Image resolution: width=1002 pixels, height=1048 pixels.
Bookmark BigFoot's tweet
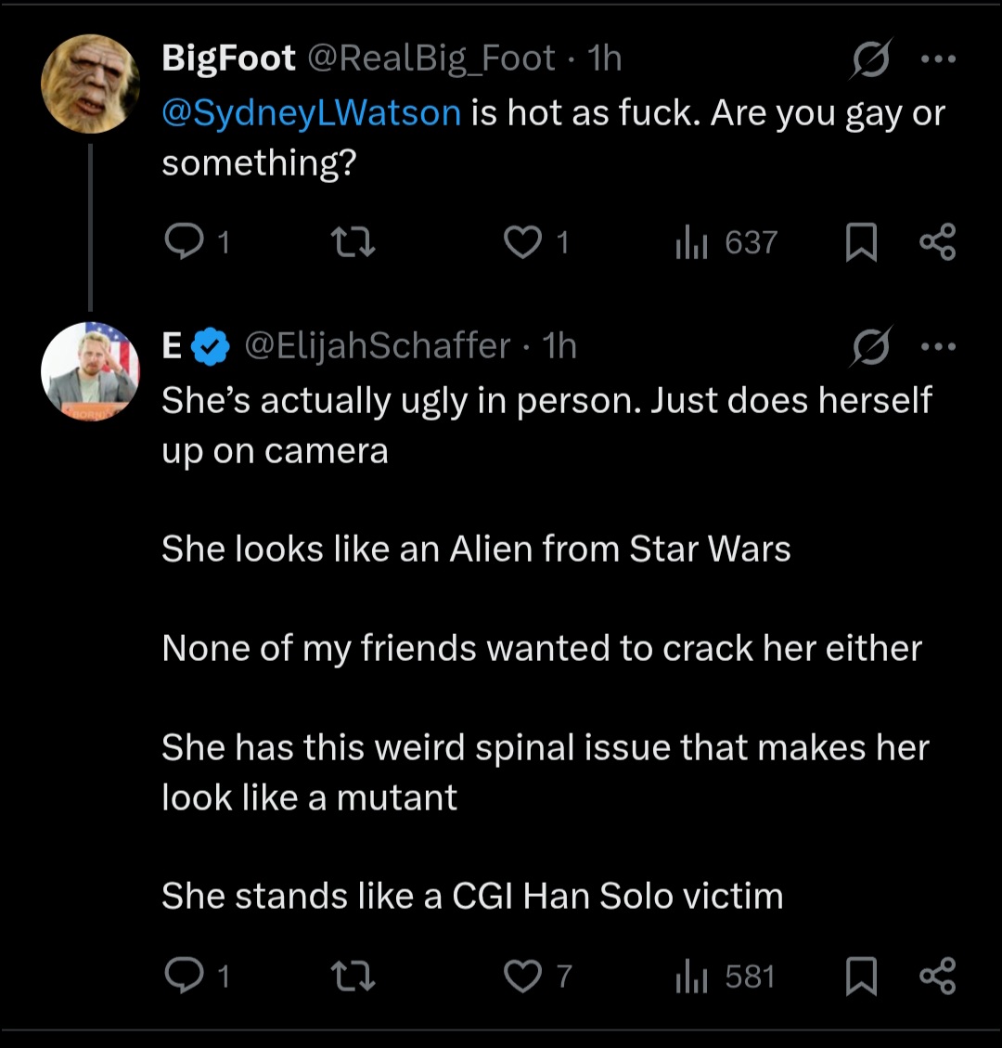tap(861, 242)
